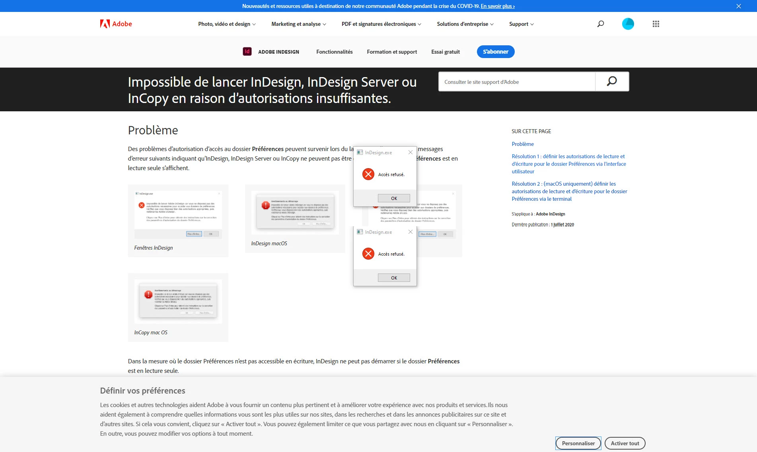Click the Adobe logo
757x452 pixels.
click(x=116, y=24)
